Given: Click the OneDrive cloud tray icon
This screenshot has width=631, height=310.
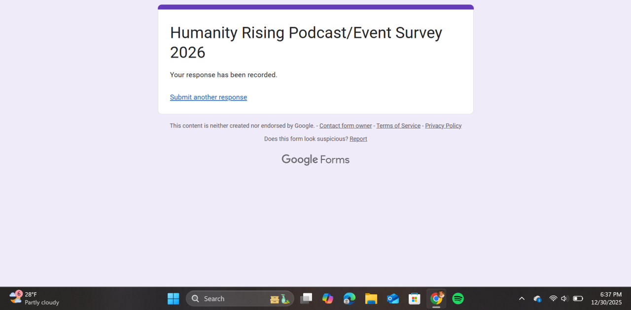Looking at the screenshot, I should click(x=537, y=299).
